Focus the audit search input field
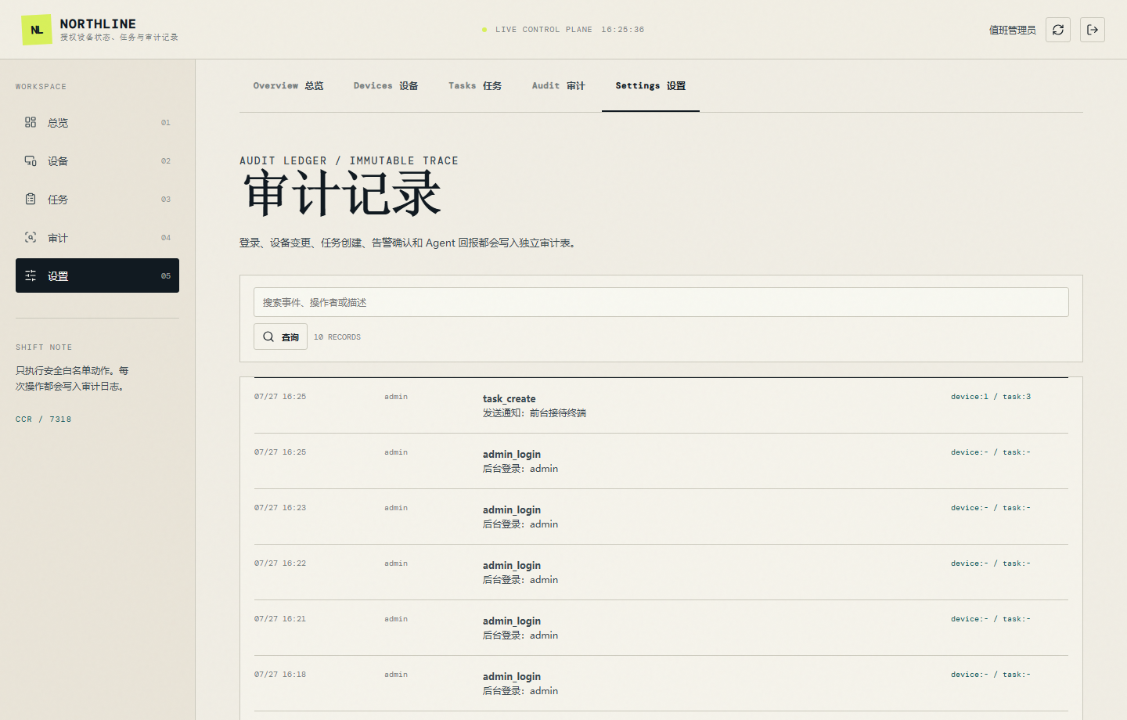This screenshot has height=720, width=1127. click(661, 302)
